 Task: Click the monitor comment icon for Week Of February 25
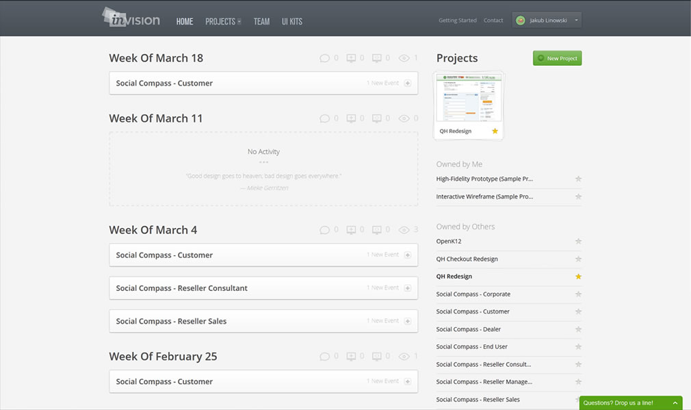click(377, 357)
